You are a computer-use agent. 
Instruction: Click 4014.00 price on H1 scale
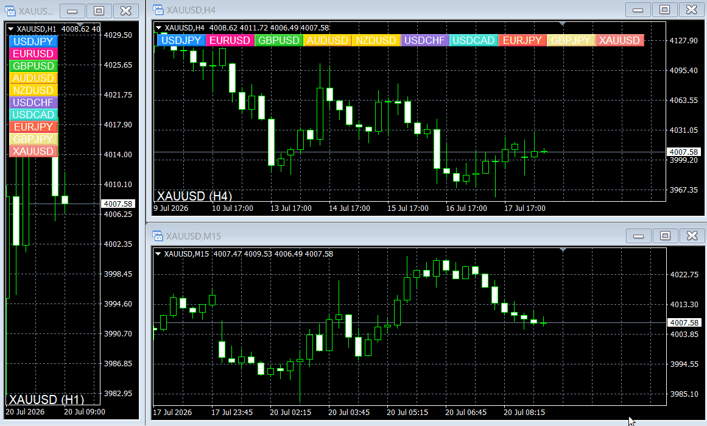[x=118, y=155]
